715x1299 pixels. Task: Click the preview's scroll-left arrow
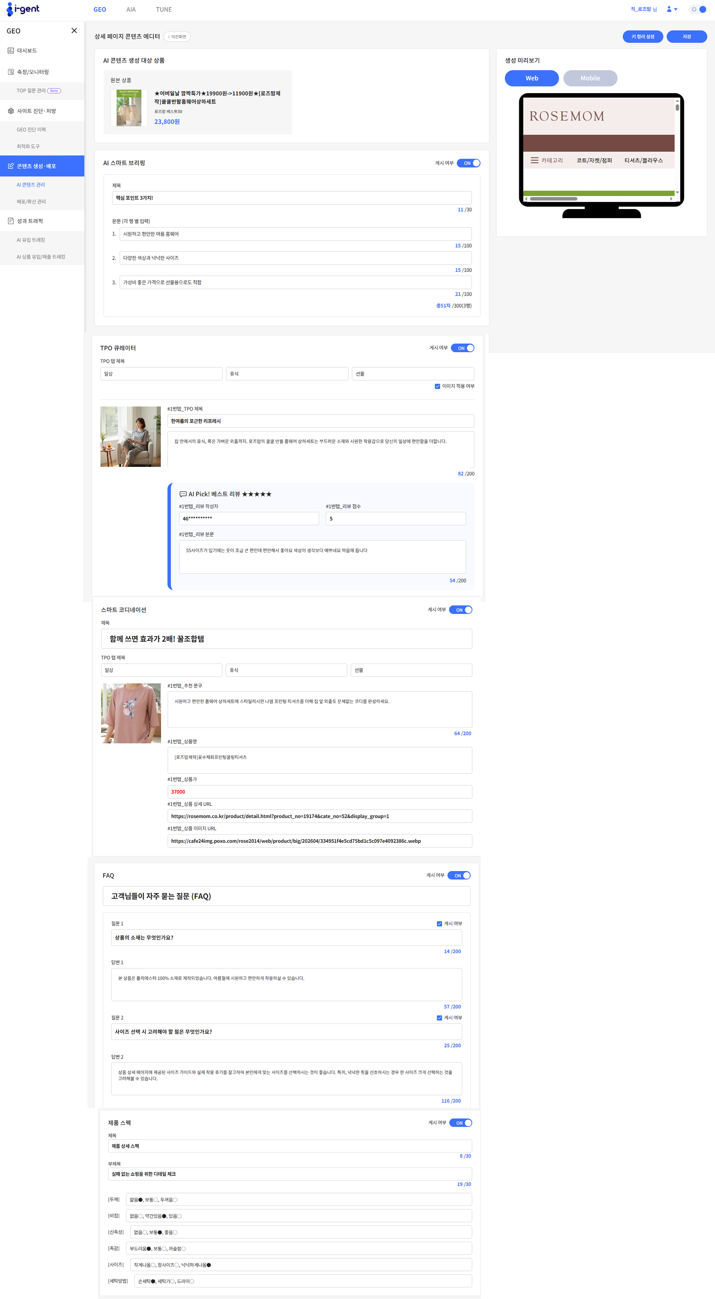point(526,199)
